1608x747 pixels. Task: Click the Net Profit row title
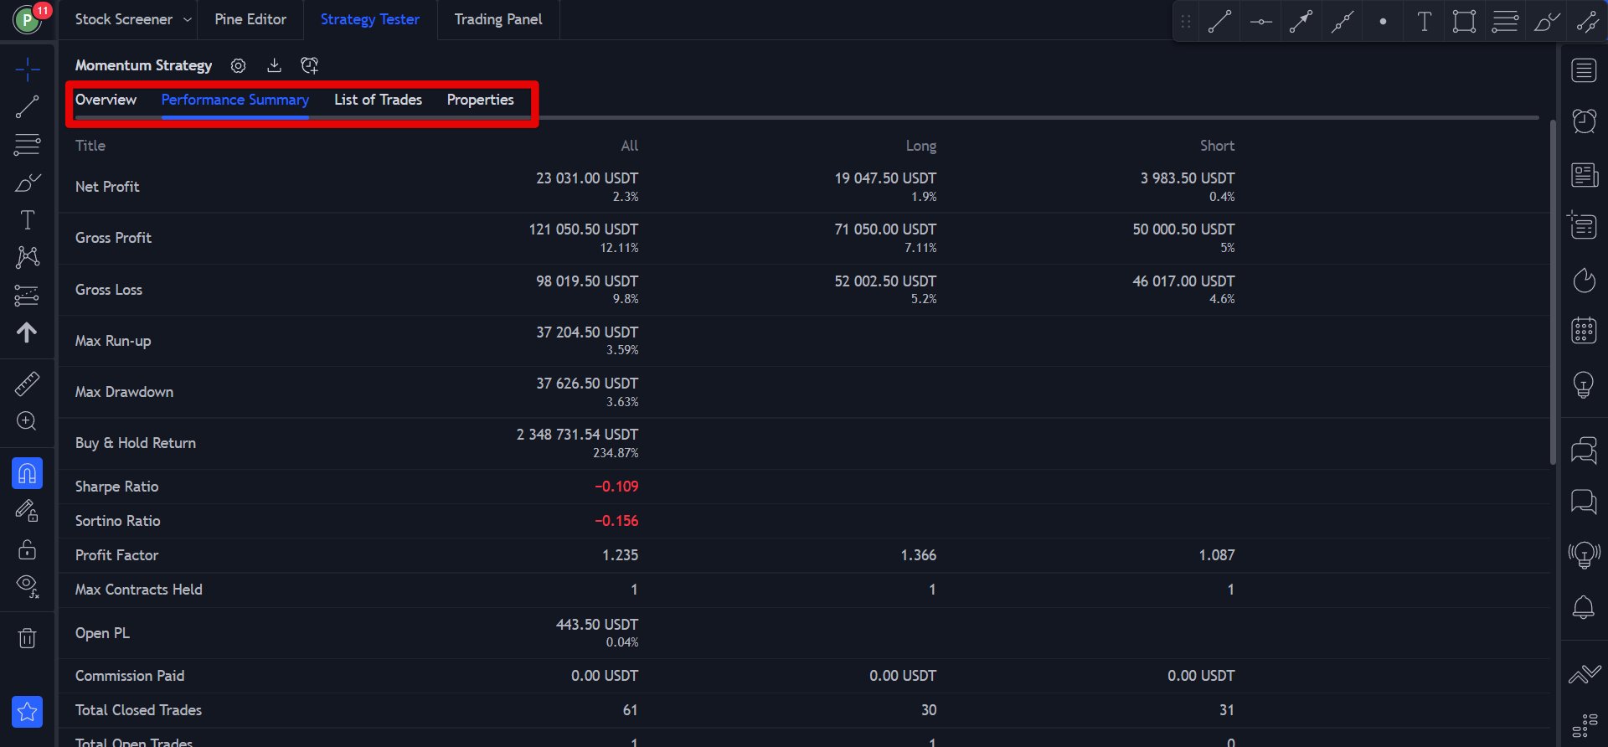[107, 187]
